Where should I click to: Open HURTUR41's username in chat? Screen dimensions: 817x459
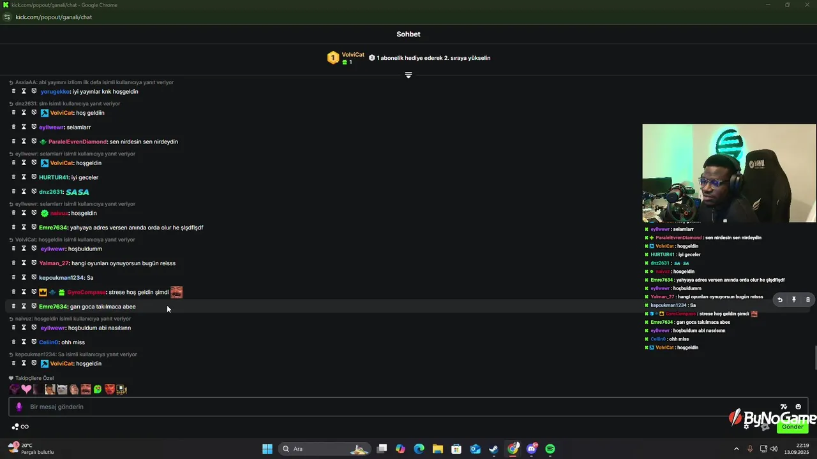pos(53,177)
